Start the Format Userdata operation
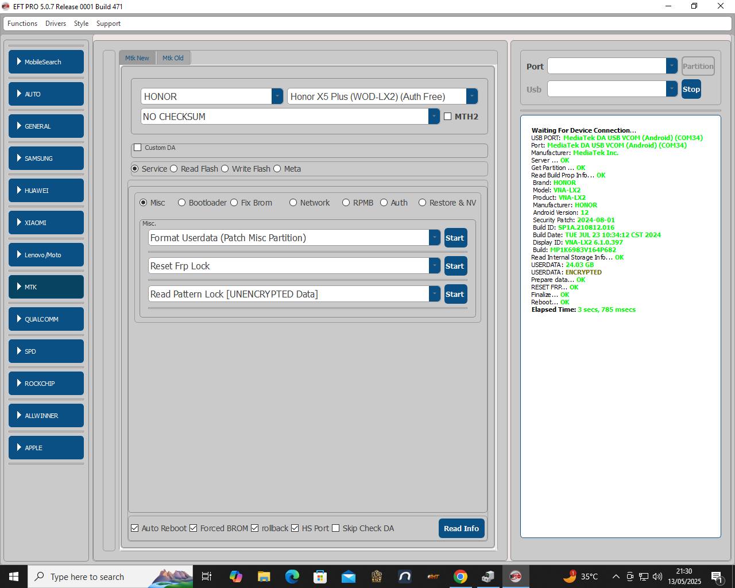The height and width of the screenshot is (588, 735). pyautogui.click(x=455, y=238)
